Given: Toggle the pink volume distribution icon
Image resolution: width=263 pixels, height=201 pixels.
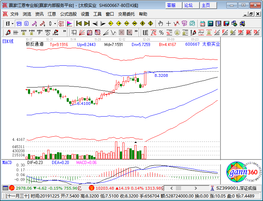Looking at the screenshot, I should [69, 24].
